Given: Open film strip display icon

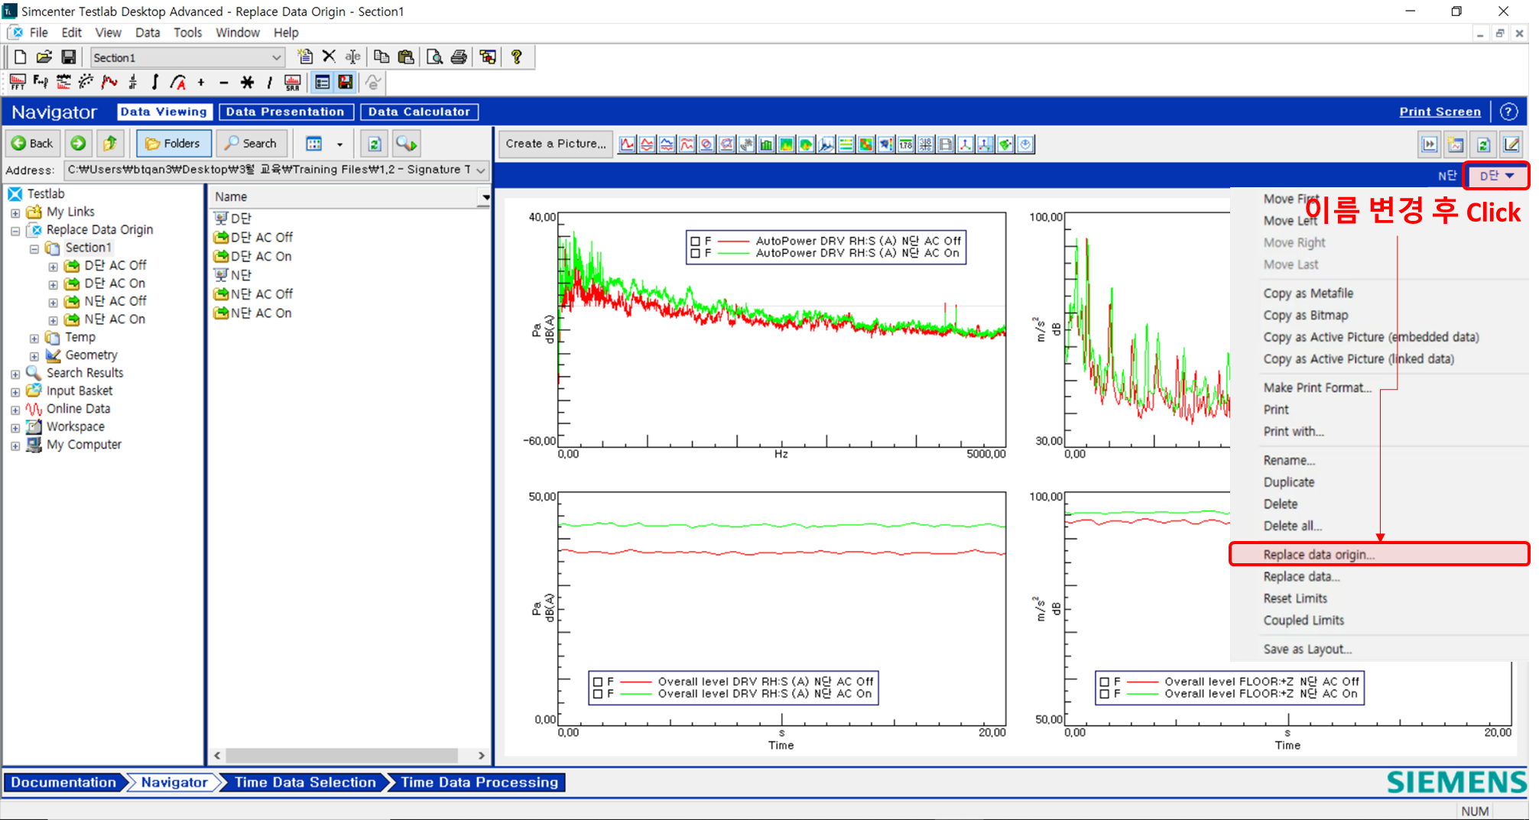Looking at the screenshot, I should 945,144.
